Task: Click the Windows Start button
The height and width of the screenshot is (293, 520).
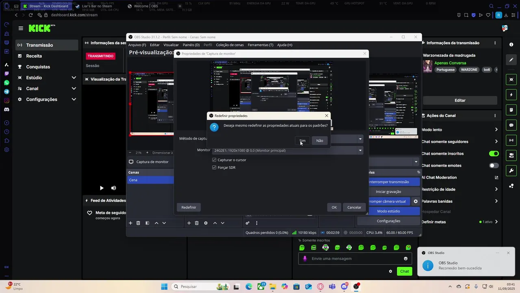Action: click(x=164, y=286)
